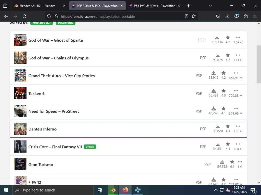Close the PSP ROMs & ISO tab
261x195 pixels.
[x=122, y=6]
